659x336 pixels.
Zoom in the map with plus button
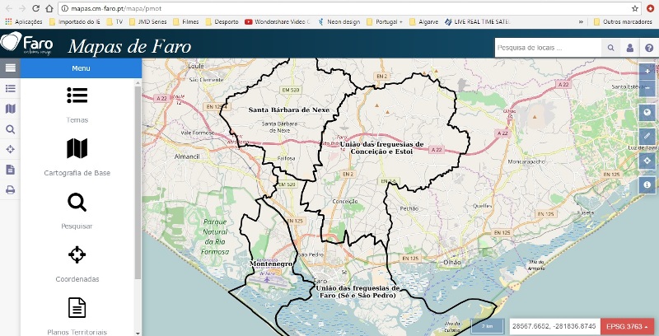pyautogui.click(x=647, y=72)
